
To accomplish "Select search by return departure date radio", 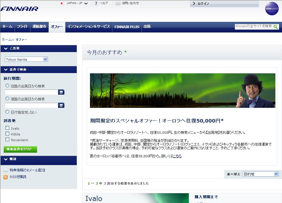I will click(x=7, y=99).
